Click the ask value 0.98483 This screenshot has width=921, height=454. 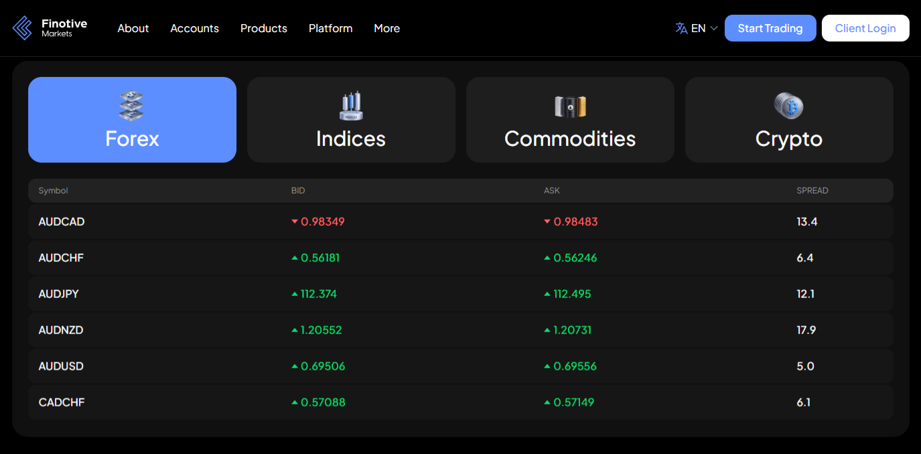point(575,222)
